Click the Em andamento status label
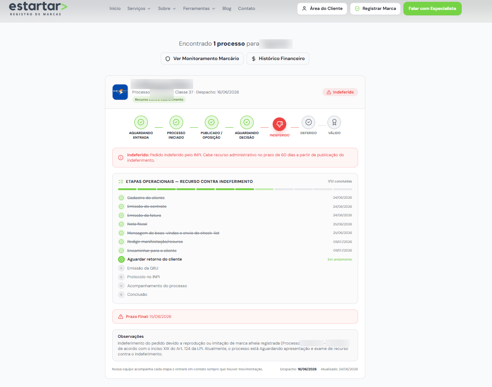The image size is (492, 387). pyautogui.click(x=340, y=260)
